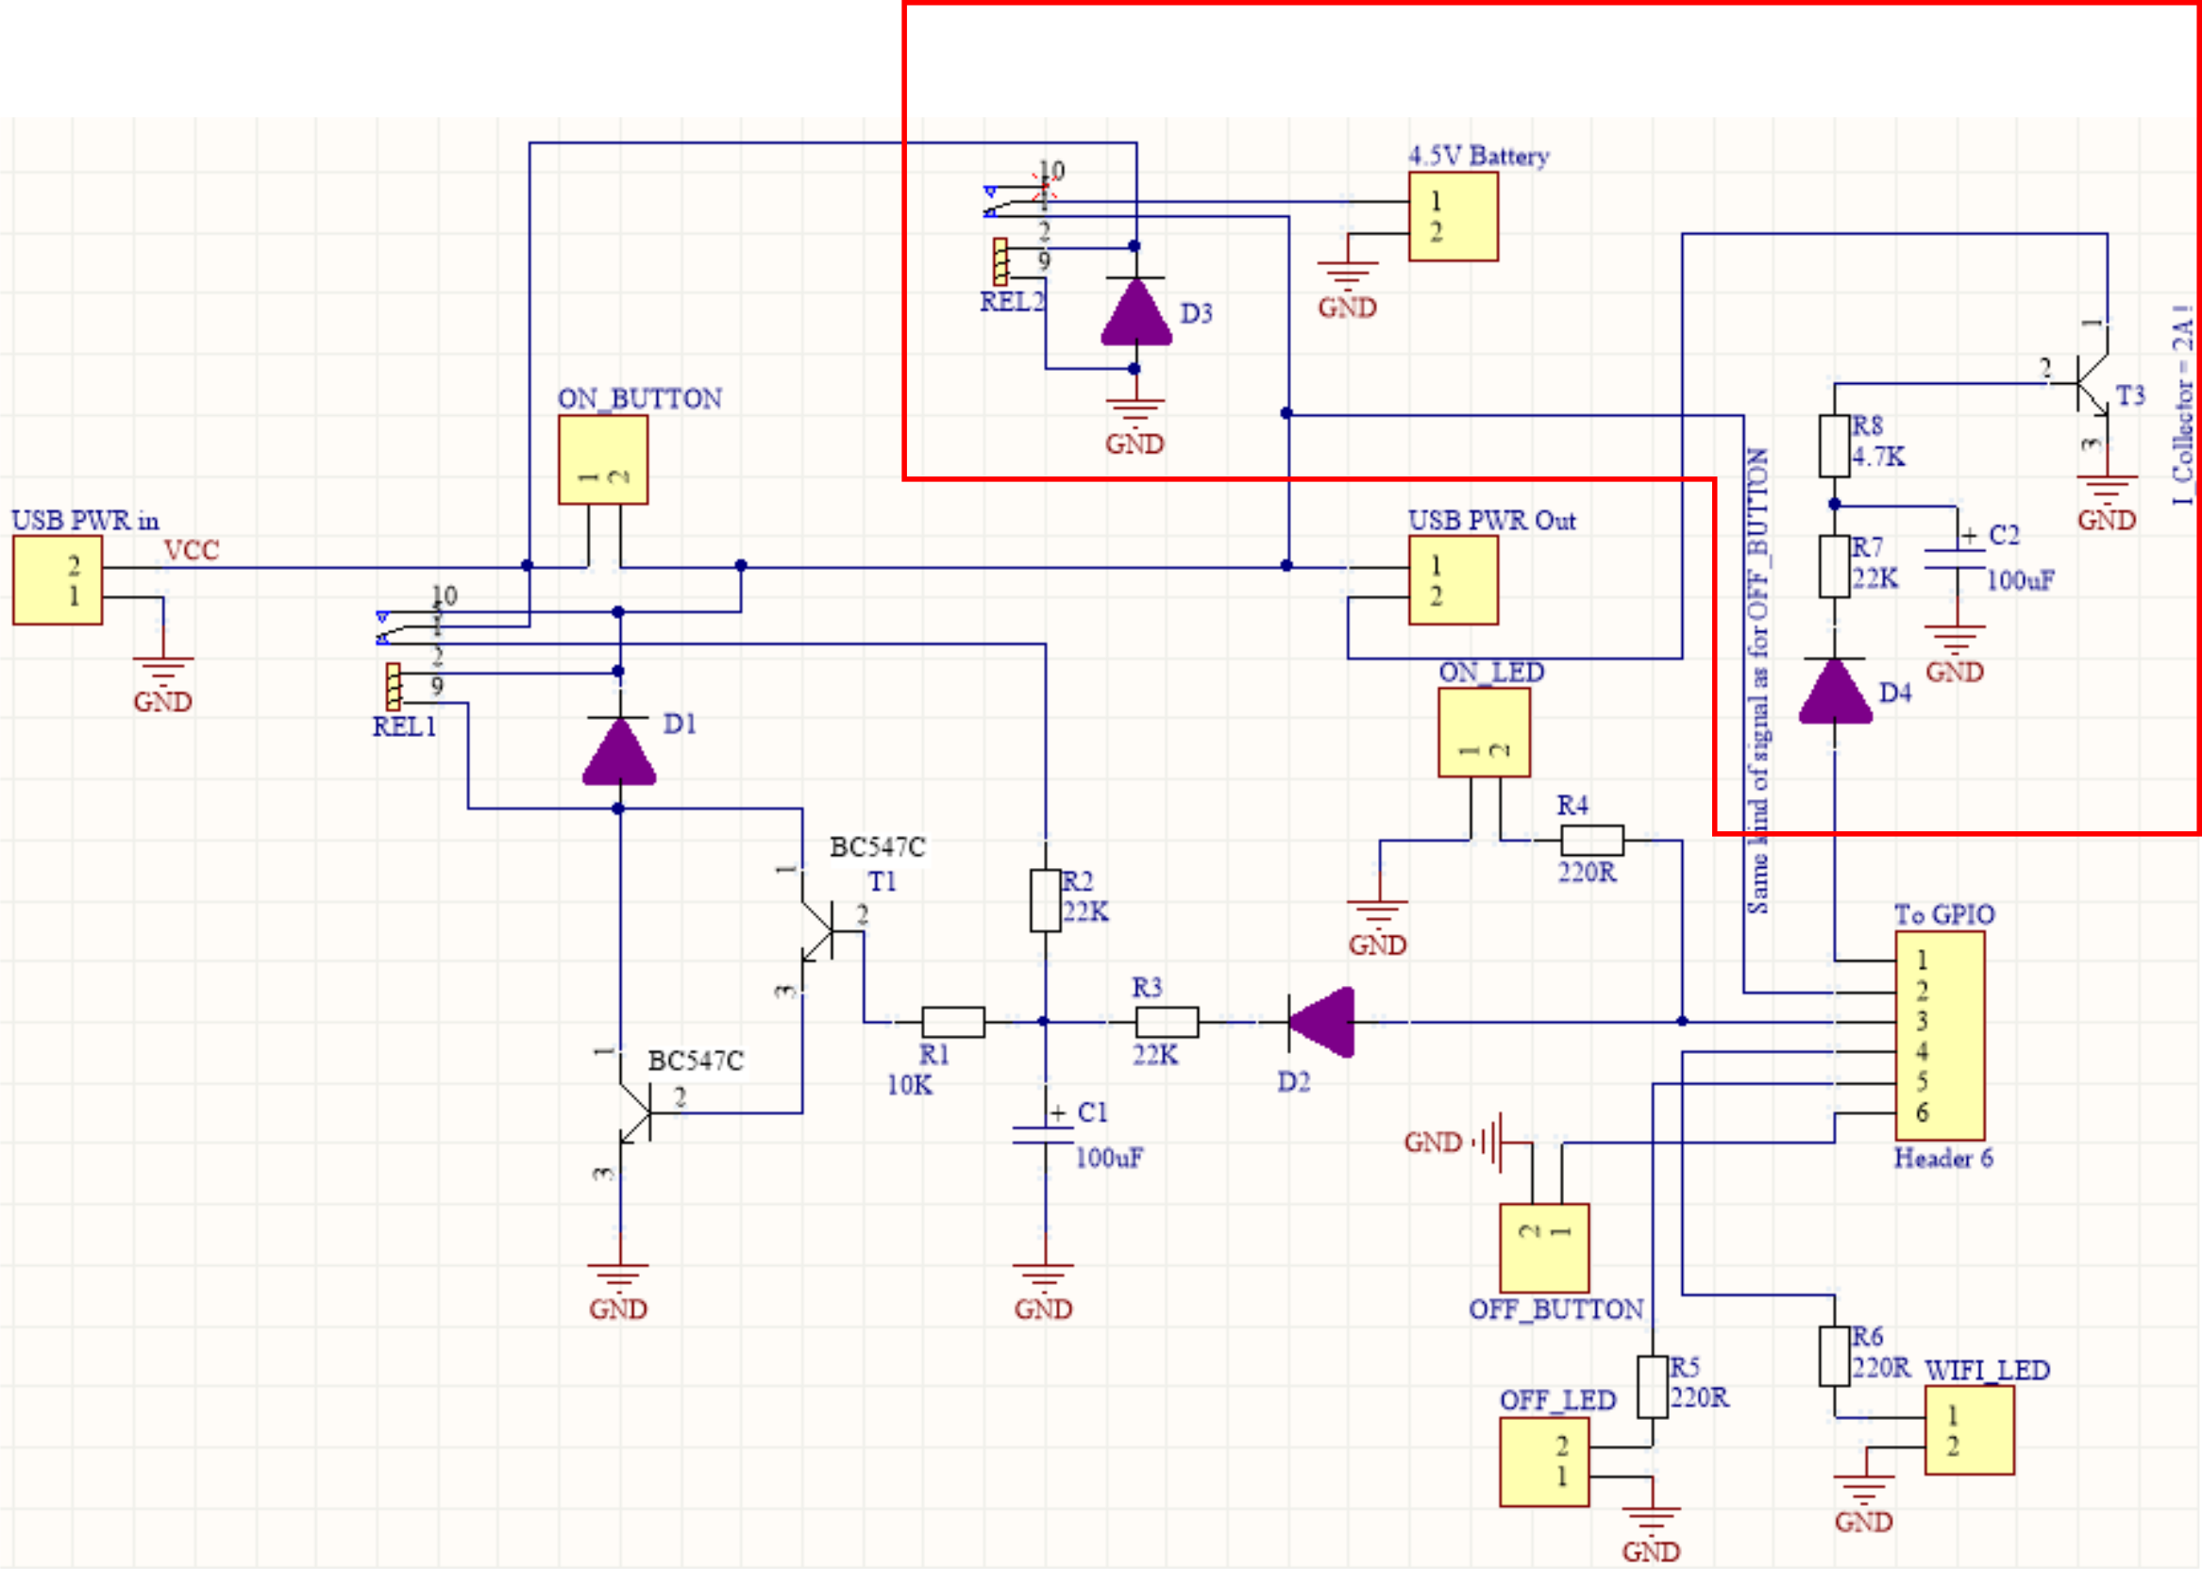Screen dimensions: 2202x1569
Task: Select resistor R2 22K
Action: (1044, 899)
